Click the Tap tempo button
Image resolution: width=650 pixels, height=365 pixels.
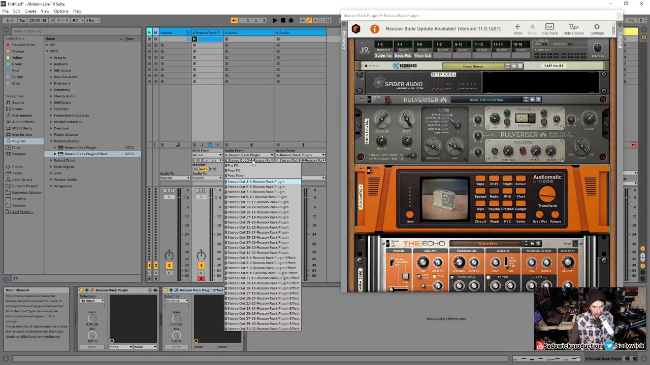click(x=22, y=20)
